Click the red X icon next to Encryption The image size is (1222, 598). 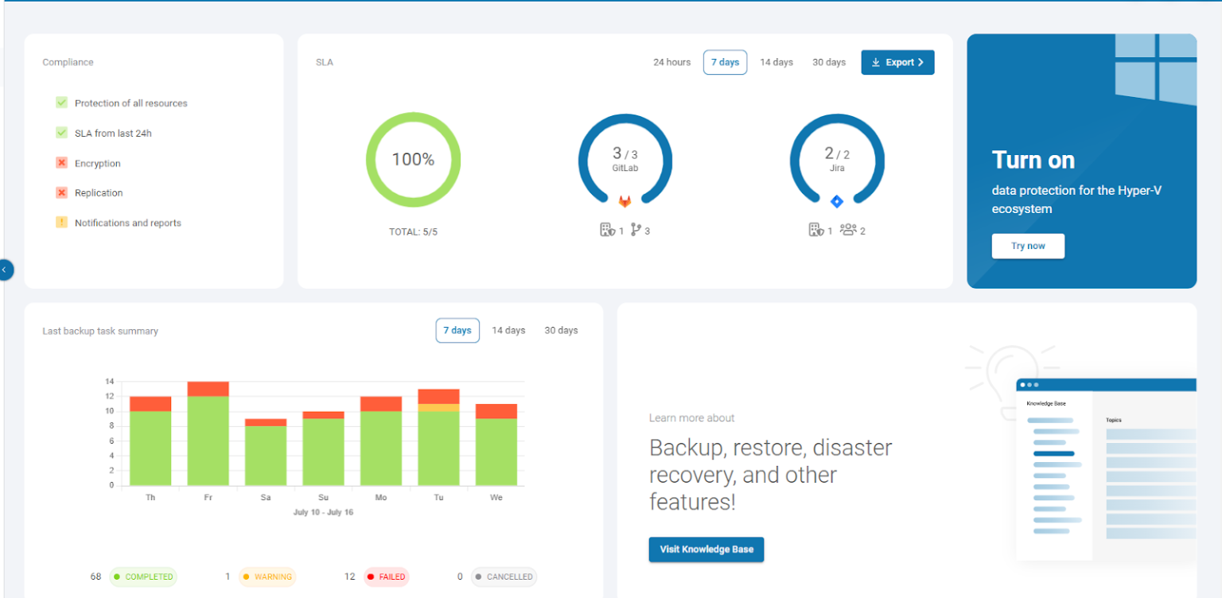click(x=61, y=163)
